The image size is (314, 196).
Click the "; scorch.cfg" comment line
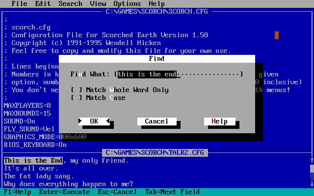(x=27, y=27)
